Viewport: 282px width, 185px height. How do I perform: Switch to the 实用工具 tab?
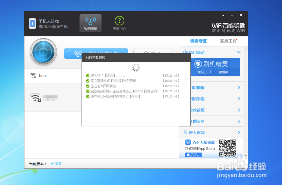(x=228, y=41)
